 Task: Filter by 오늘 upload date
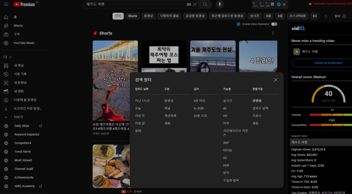coord(138,108)
